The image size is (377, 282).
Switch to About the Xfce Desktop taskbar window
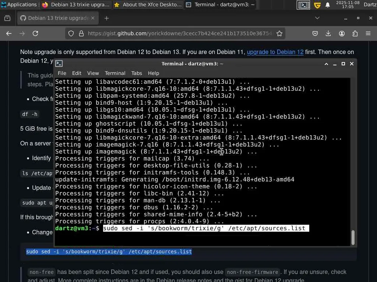148,4
